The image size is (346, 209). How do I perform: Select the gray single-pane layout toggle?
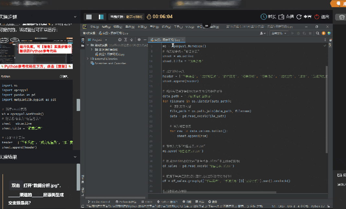(x=89, y=17)
